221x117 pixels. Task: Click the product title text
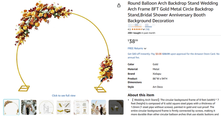[173, 12]
